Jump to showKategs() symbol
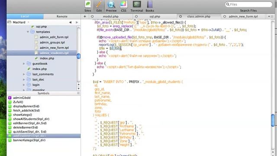The width and height of the screenshot is (277, 156). tap(23, 115)
